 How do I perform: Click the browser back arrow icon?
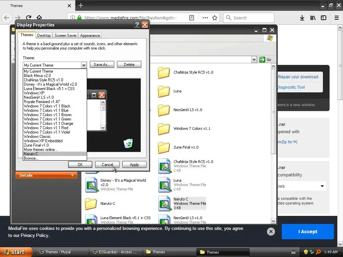[x=7, y=18]
